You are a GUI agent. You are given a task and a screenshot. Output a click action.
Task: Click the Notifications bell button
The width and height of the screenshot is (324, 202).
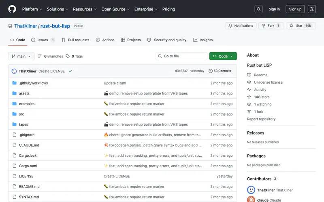[x=241, y=26]
